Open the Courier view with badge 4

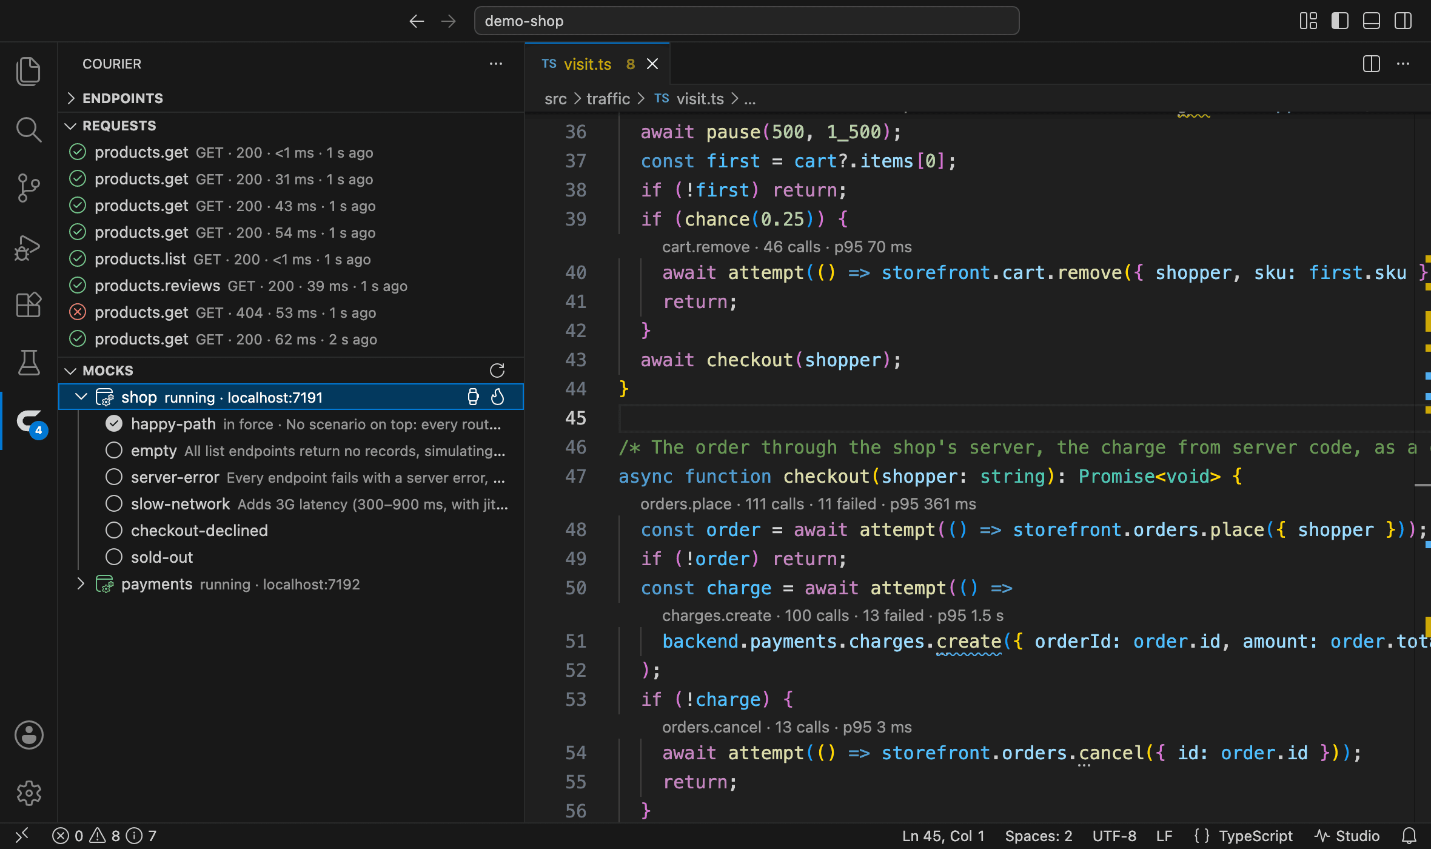coord(30,421)
